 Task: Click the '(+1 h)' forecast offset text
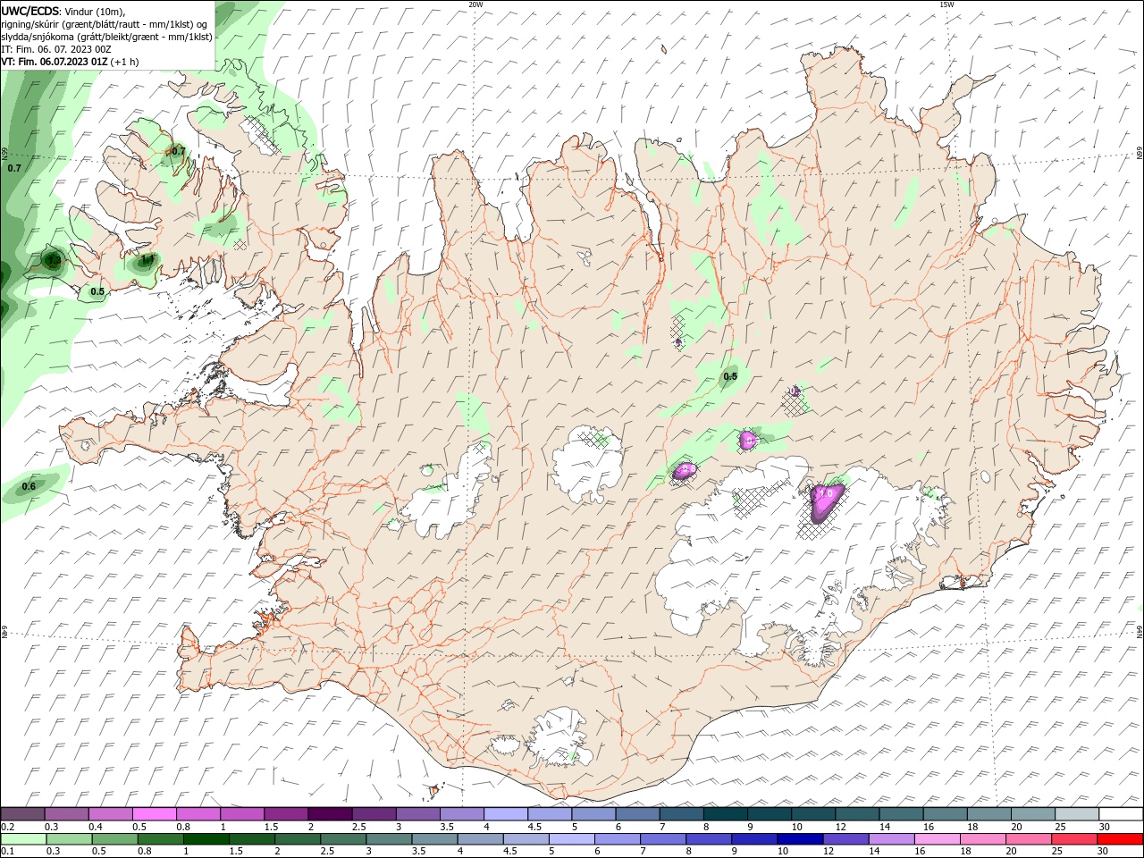[124, 62]
